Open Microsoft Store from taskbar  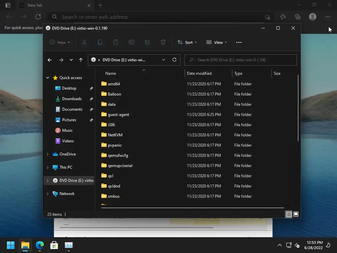point(54,245)
